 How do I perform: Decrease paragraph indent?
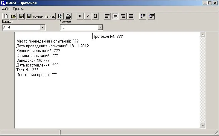click(x=143, y=16)
